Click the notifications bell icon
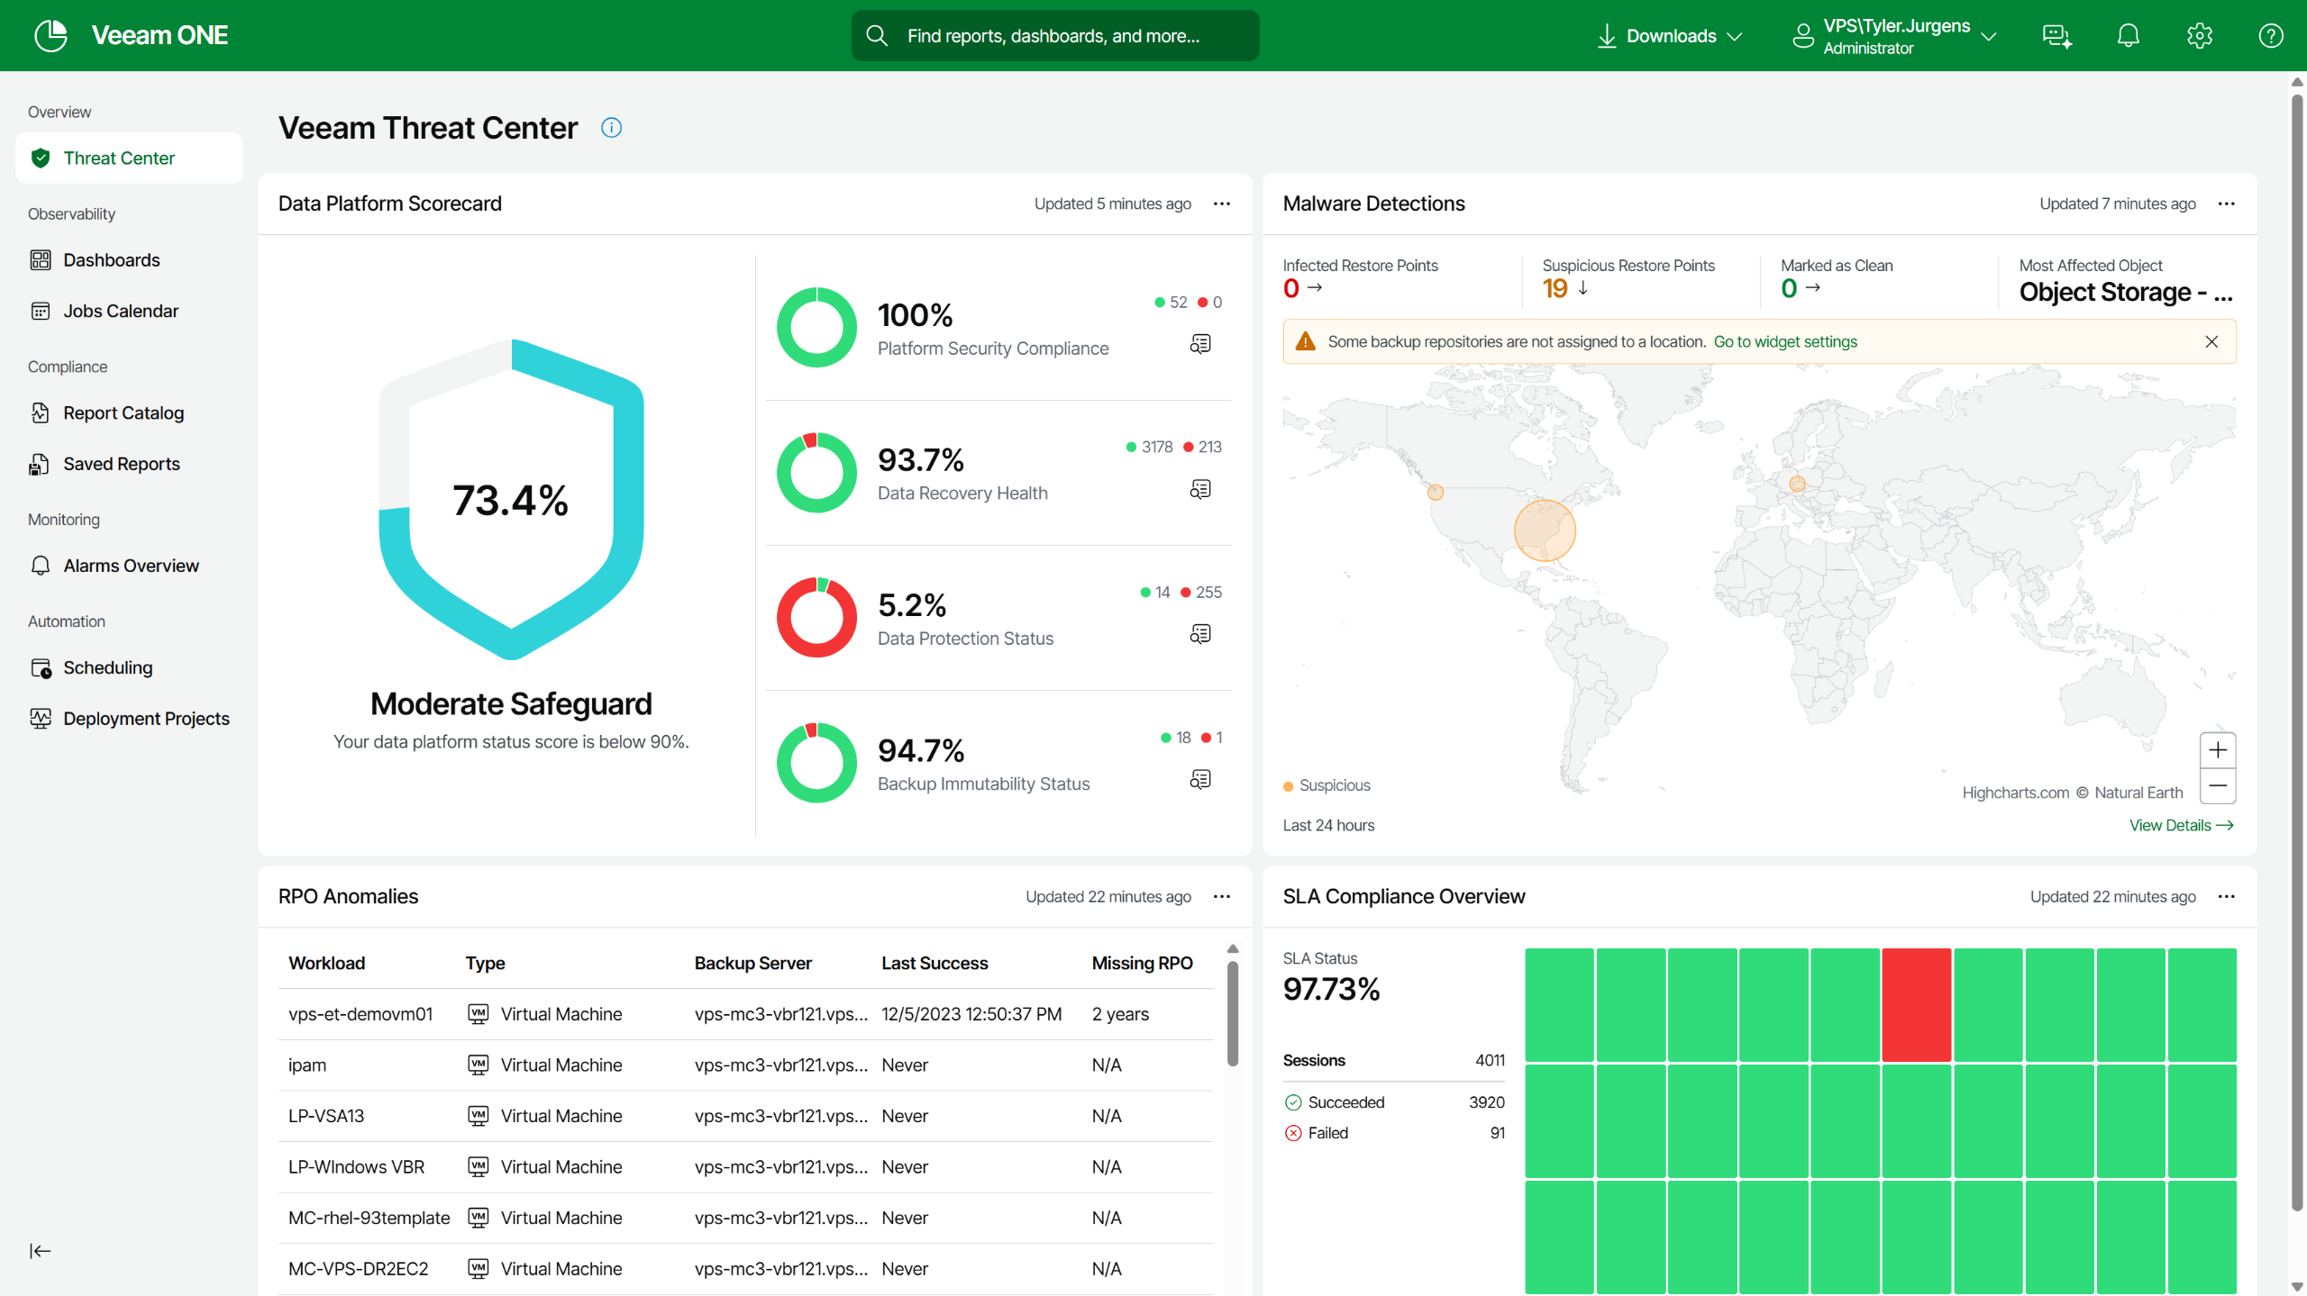The image size is (2307, 1296). point(2128,36)
